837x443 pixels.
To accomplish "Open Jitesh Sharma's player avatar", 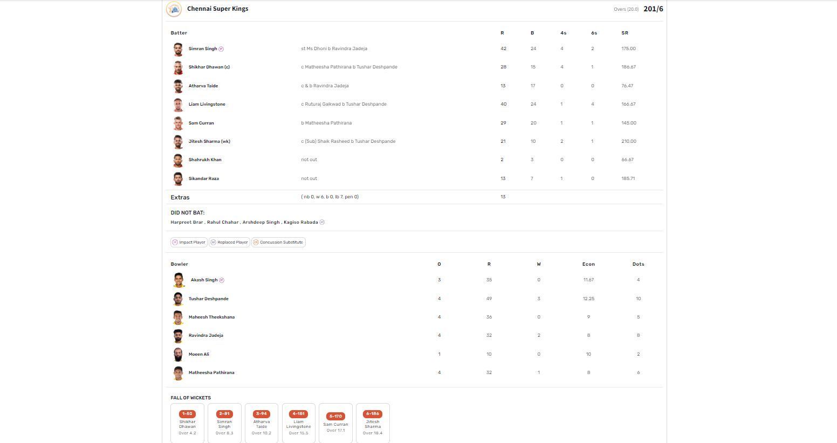I will [x=178, y=142].
